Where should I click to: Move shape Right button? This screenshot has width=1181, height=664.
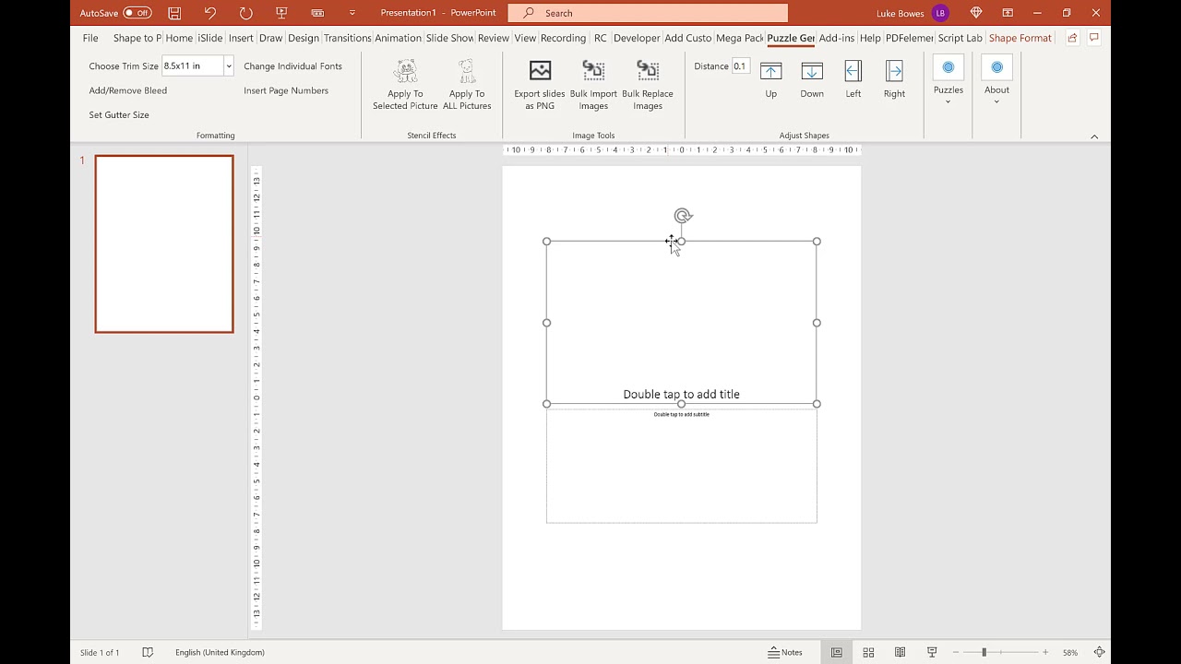coord(894,79)
